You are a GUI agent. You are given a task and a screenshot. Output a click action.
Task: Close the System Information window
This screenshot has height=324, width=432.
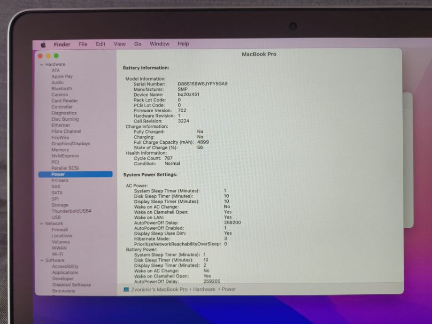(x=40, y=56)
